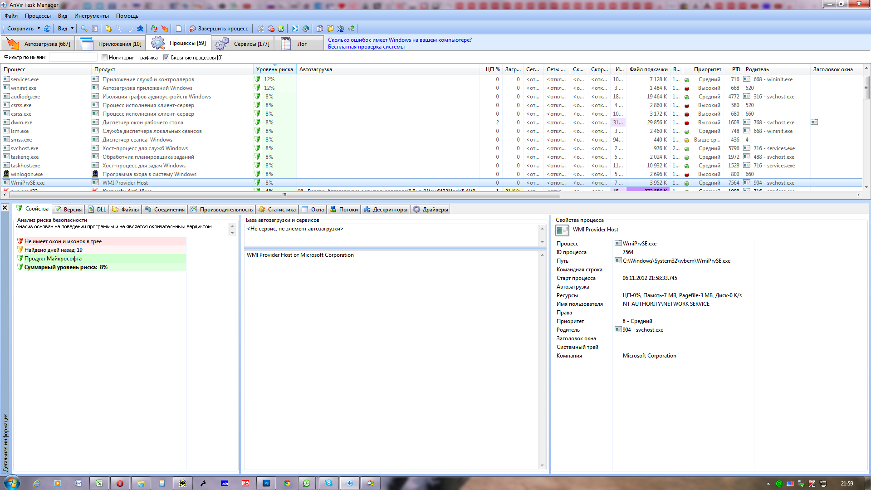Switch to the Автозагрузка [687] tab
This screenshot has height=490, width=871.
[38, 44]
